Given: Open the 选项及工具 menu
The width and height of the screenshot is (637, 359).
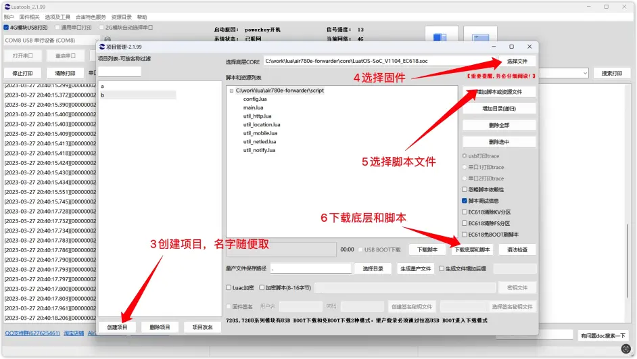Looking at the screenshot, I should (57, 17).
